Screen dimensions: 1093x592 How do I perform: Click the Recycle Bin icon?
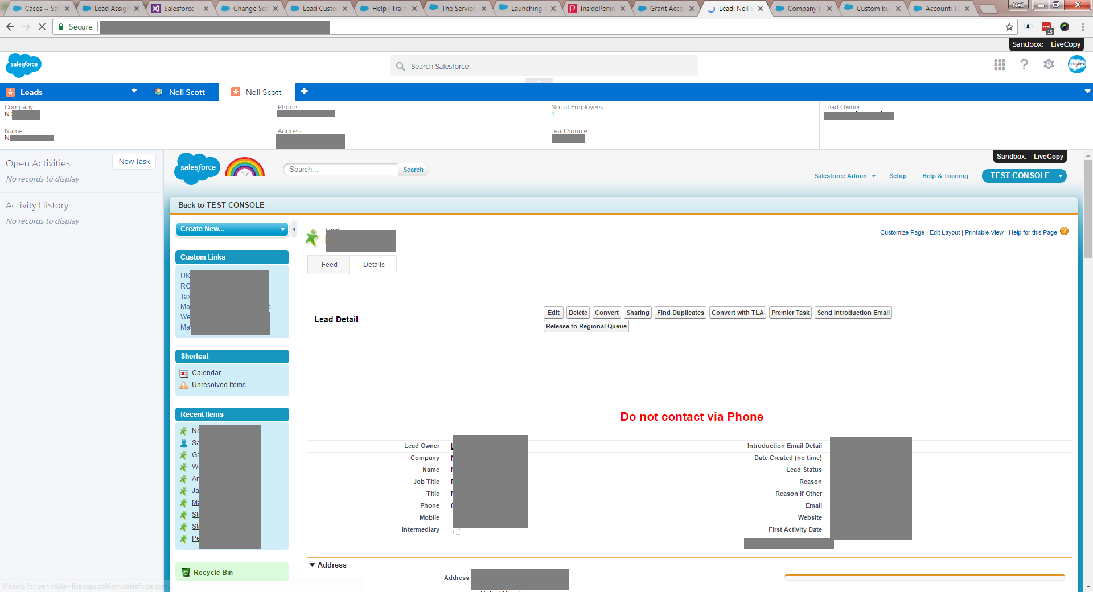pos(186,572)
